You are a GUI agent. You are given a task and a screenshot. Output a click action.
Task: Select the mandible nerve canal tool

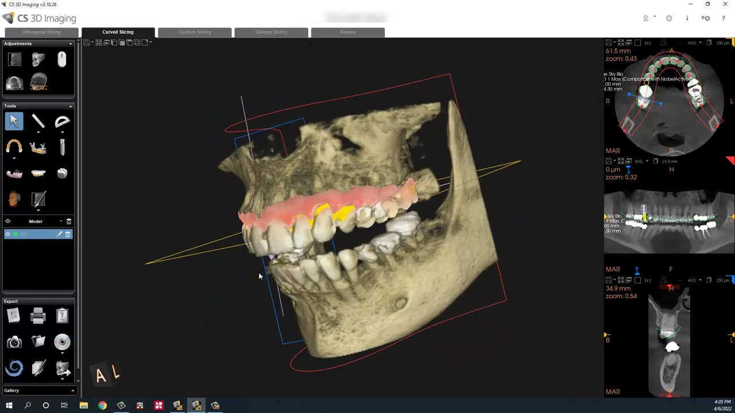pyautogui.click(x=38, y=147)
